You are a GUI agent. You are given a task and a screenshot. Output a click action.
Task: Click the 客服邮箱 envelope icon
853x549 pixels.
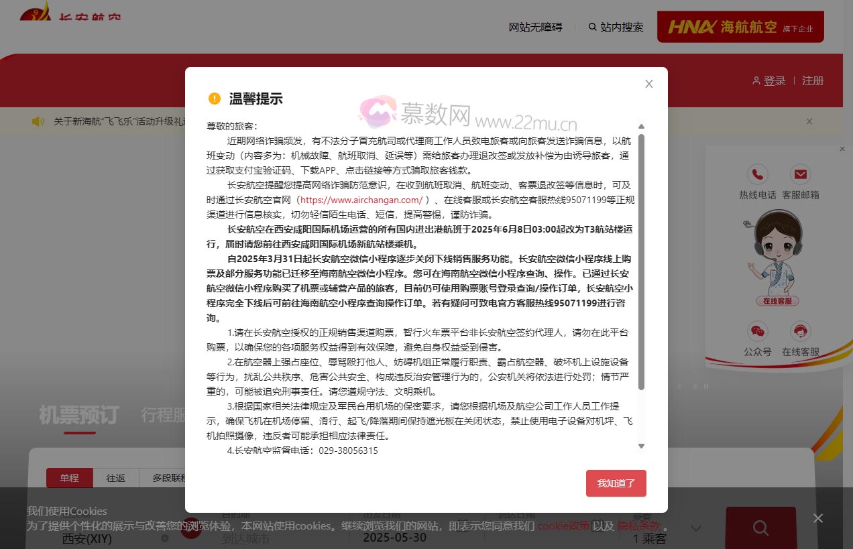[x=800, y=175]
